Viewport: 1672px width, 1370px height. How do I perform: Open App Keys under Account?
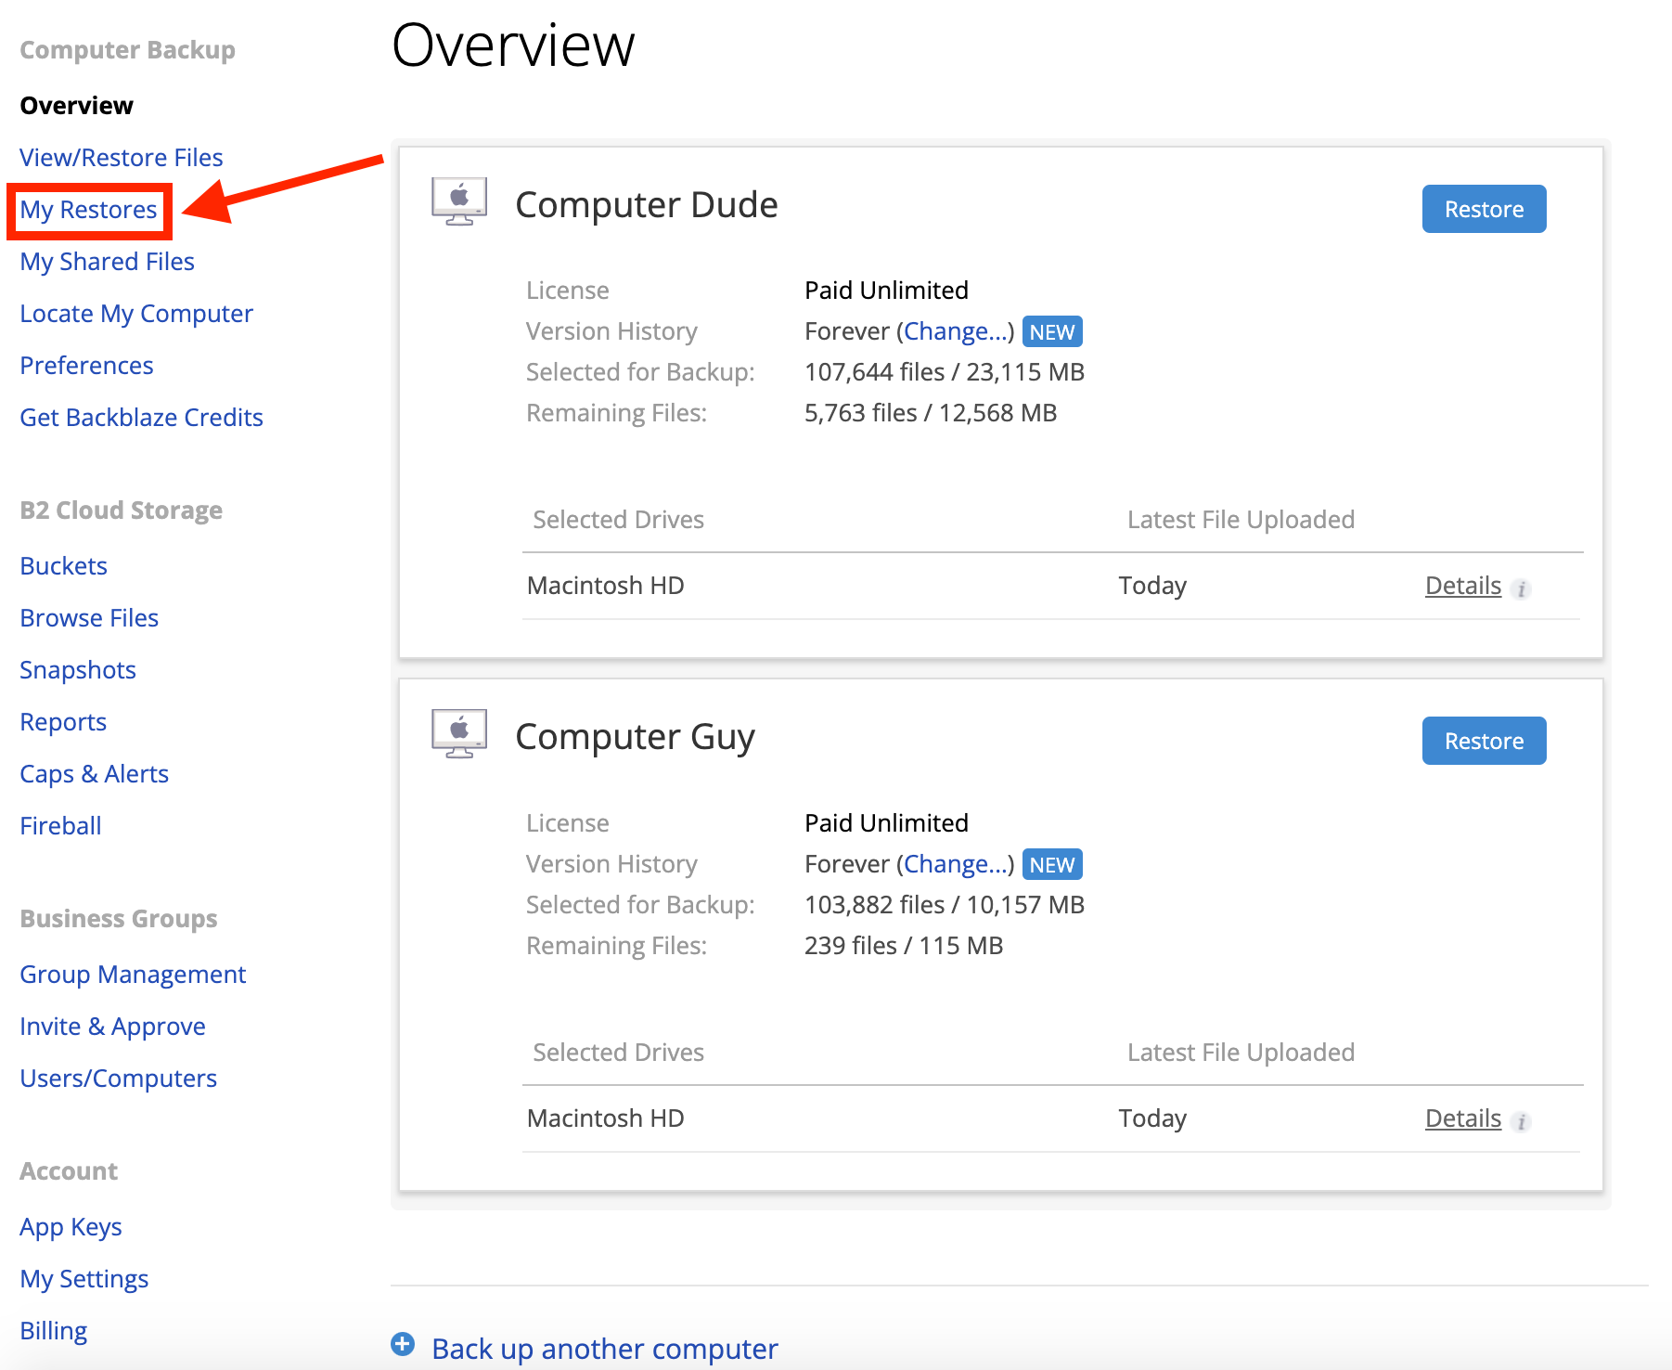pyautogui.click(x=71, y=1227)
